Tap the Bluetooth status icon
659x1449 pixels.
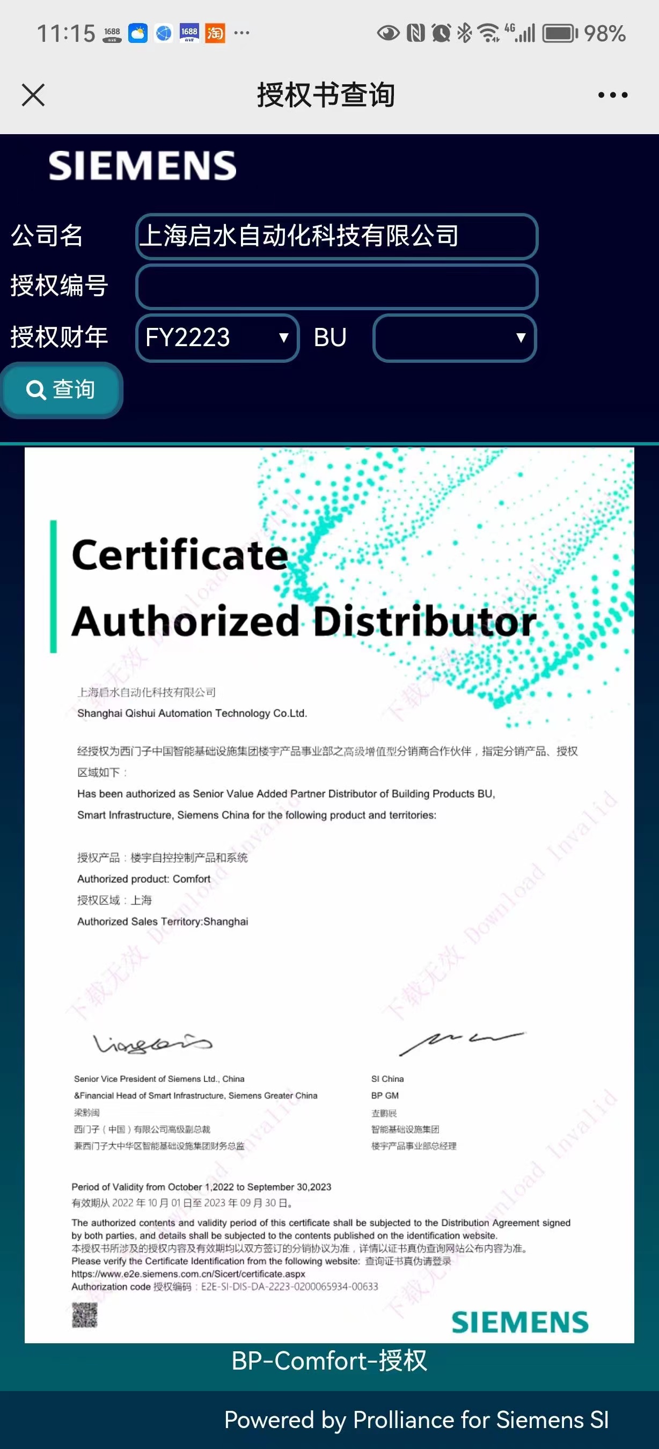464,33
